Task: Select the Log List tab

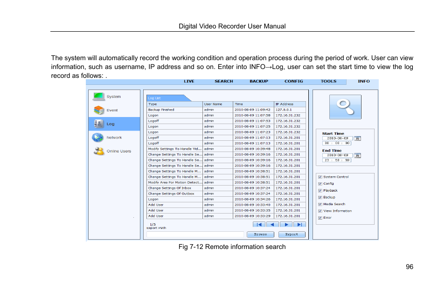Action: [x=167, y=98]
